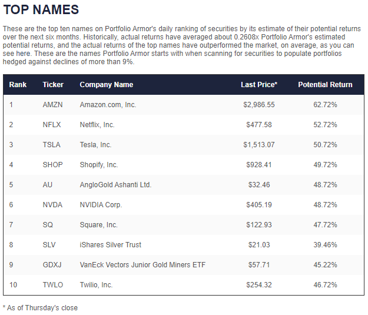The width and height of the screenshot is (368, 315).
Task: Select Netflix potential return 52.72%
Action: pos(325,125)
